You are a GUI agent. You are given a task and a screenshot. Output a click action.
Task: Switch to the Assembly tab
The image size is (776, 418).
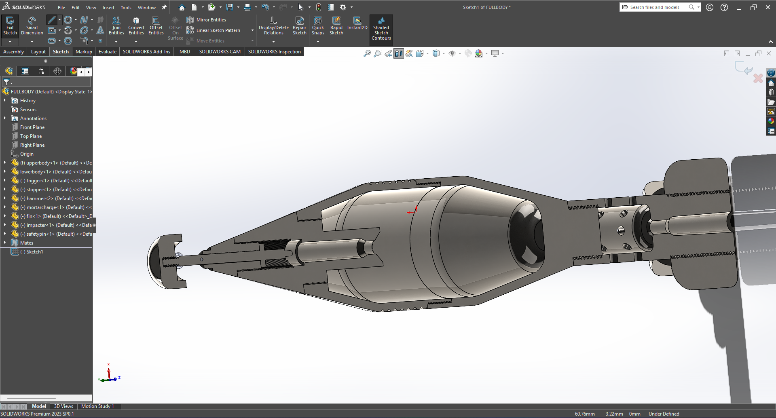(14, 52)
